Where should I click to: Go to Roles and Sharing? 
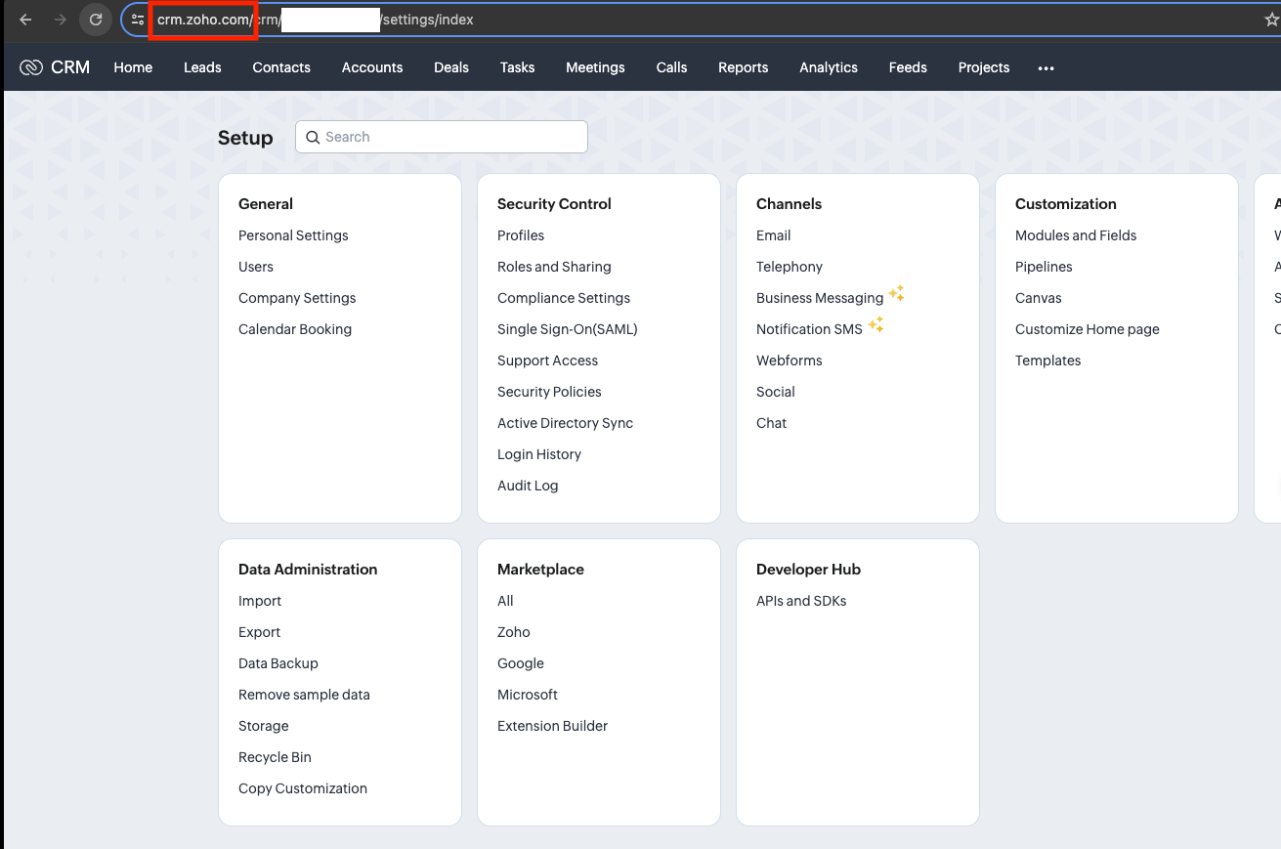[x=554, y=267]
